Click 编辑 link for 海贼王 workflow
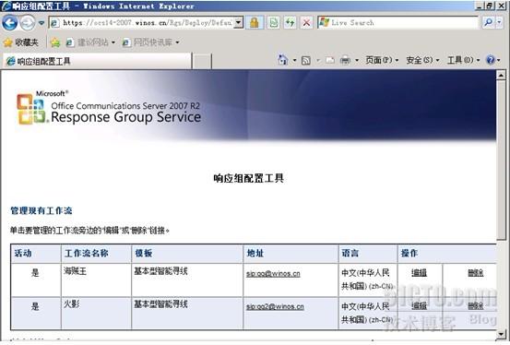This screenshot has height=345, width=510. tap(419, 273)
